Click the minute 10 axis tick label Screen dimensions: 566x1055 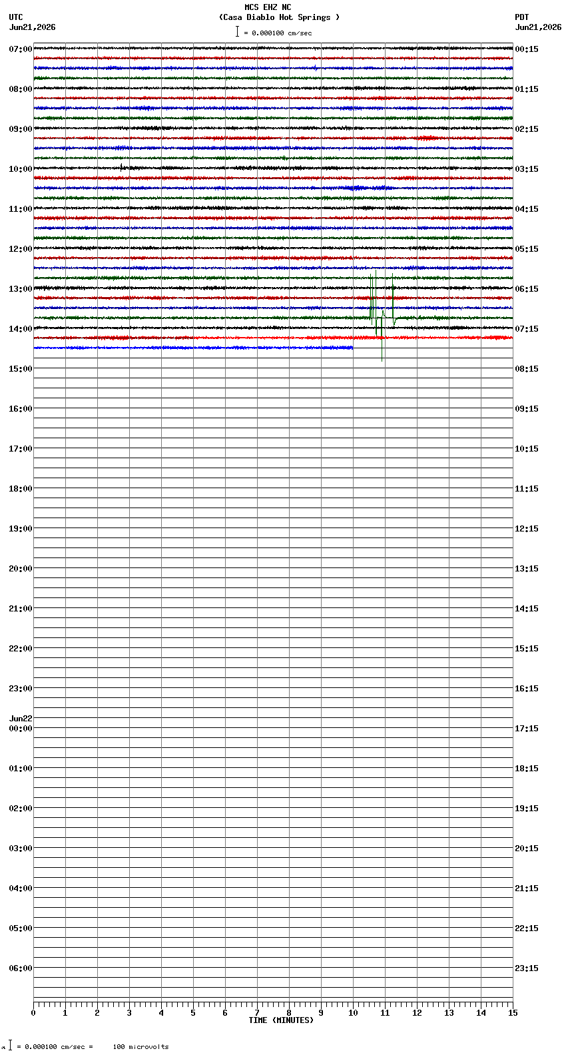click(353, 1013)
